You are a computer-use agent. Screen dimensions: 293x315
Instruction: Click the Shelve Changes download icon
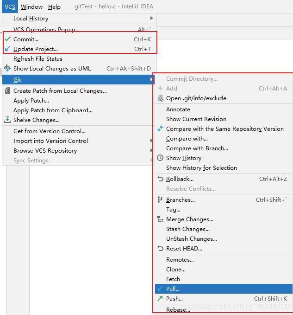pyautogui.click(x=7, y=120)
